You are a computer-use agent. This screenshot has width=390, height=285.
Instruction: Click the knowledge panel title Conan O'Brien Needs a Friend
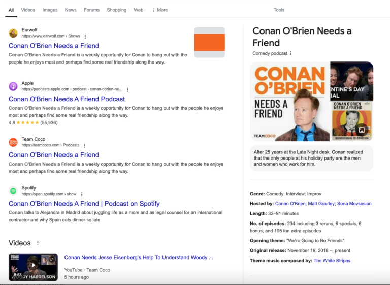tap(302, 37)
